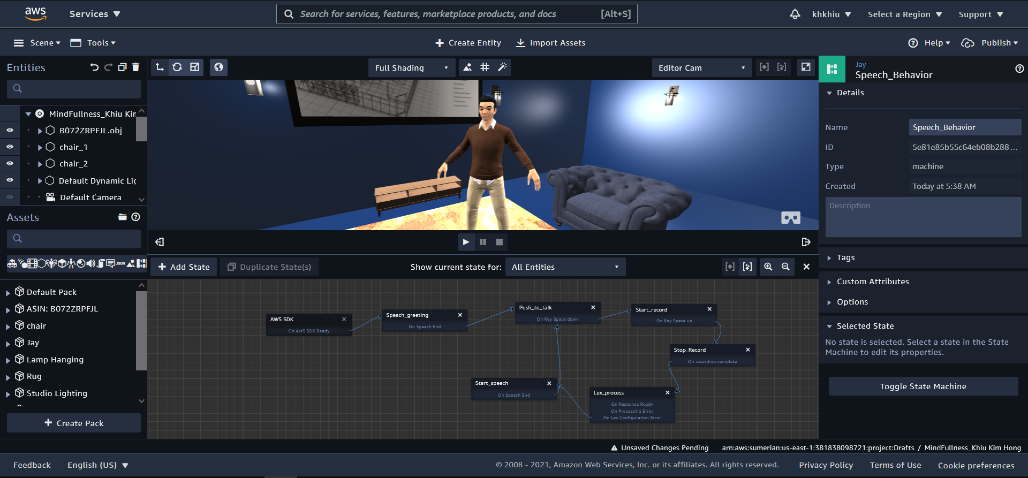Open the notifications bell
This screenshot has width=1028, height=478.
pyautogui.click(x=795, y=14)
